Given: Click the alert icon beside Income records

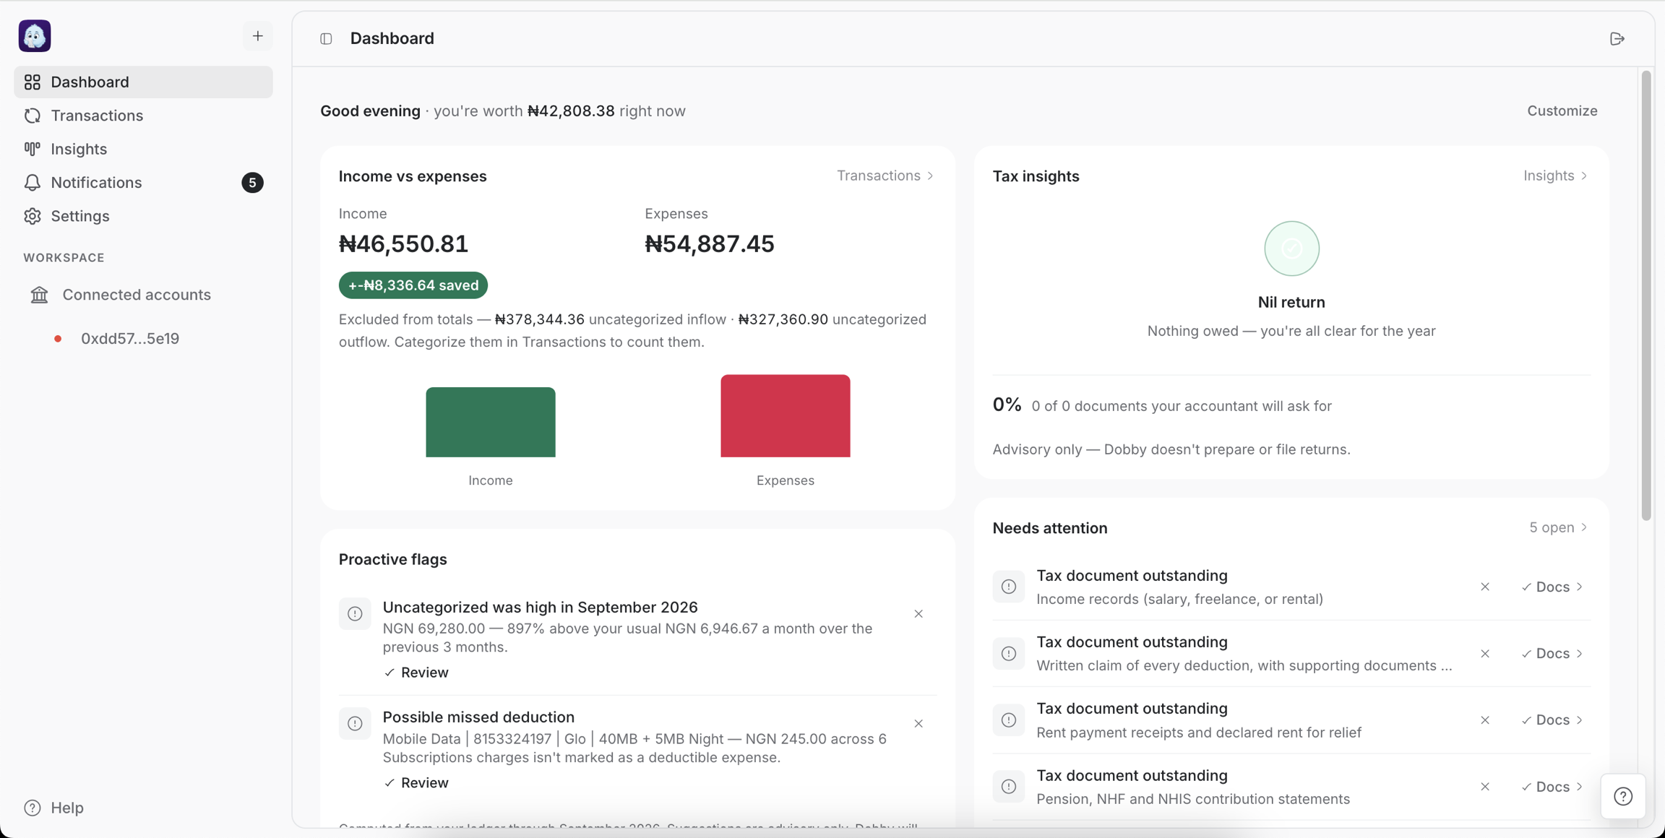Looking at the screenshot, I should pos(1009,587).
